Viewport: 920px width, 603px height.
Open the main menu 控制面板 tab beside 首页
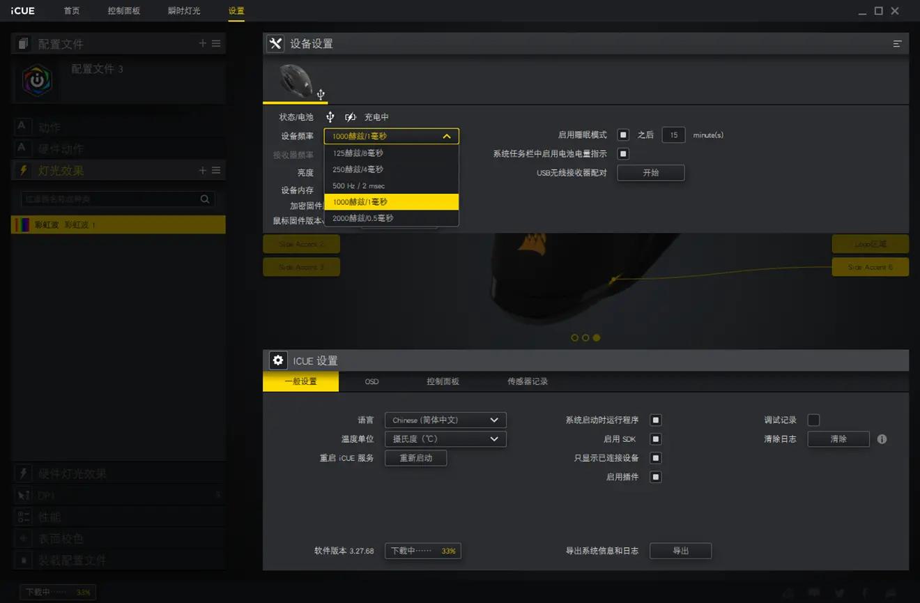tap(124, 10)
